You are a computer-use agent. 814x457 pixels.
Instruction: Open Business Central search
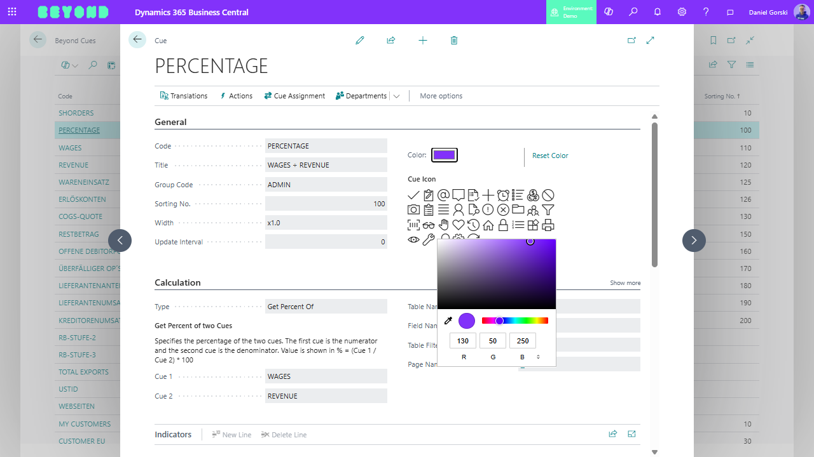633,12
